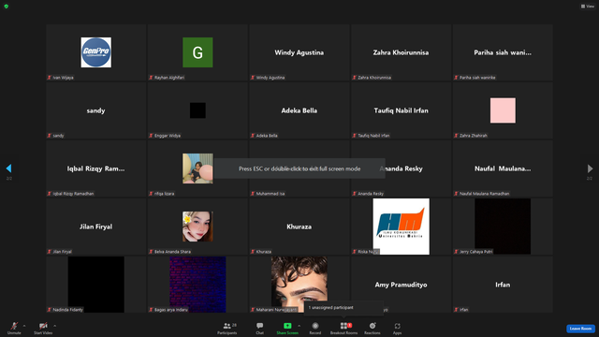The image size is (599, 337).
Task: Click muted mic icon beside Jilan Firyal label
Action: pyautogui.click(x=50, y=252)
